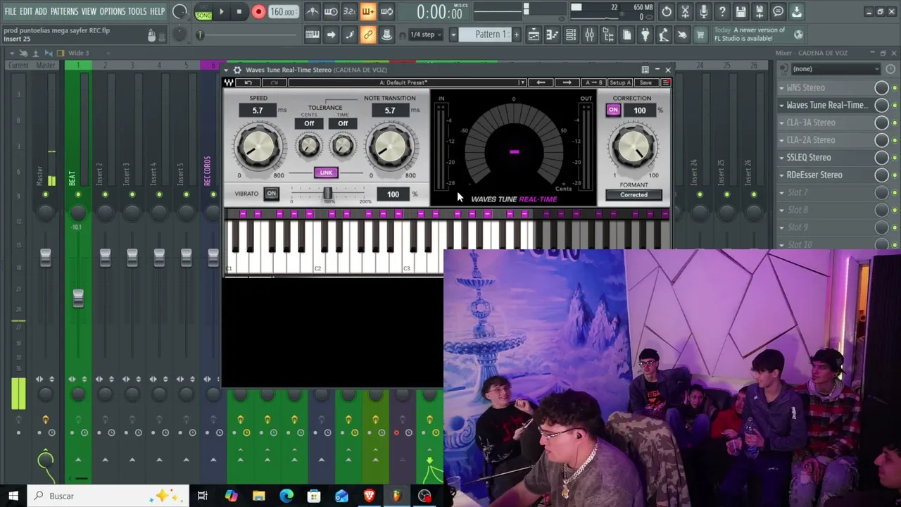
Task: Start playback with the play button
Action: point(221,12)
